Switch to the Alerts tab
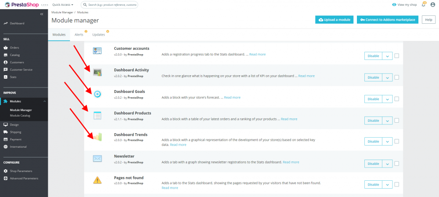 coord(79,35)
